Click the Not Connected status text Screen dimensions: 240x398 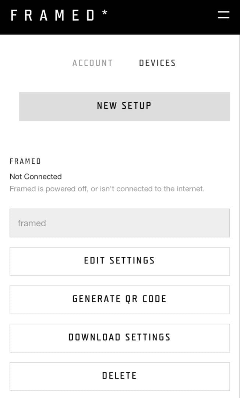click(x=36, y=177)
